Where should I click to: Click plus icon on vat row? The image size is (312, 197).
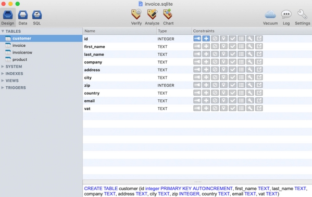(x=206, y=108)
